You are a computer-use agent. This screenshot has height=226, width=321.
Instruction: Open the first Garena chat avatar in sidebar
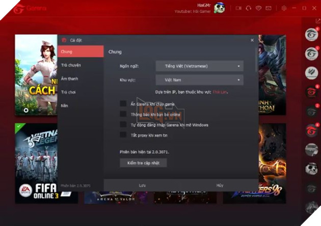(311, 35)
